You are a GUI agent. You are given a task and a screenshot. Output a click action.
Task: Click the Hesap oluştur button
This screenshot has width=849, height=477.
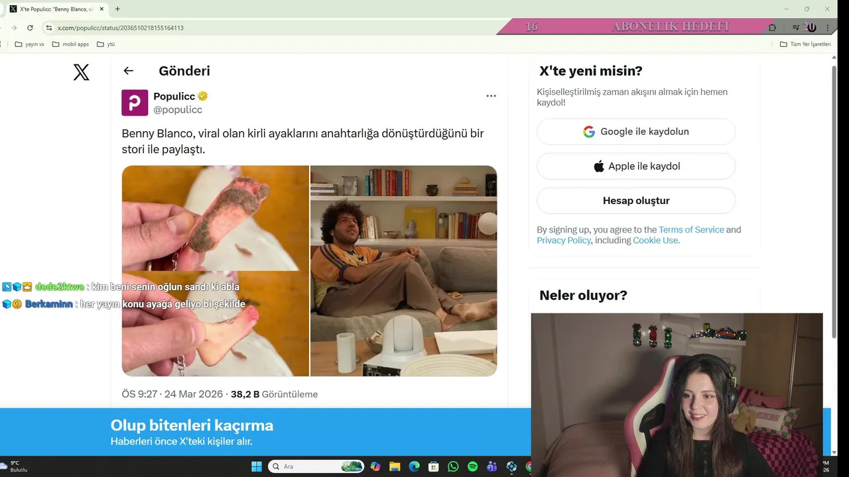(x=636, y=201)
